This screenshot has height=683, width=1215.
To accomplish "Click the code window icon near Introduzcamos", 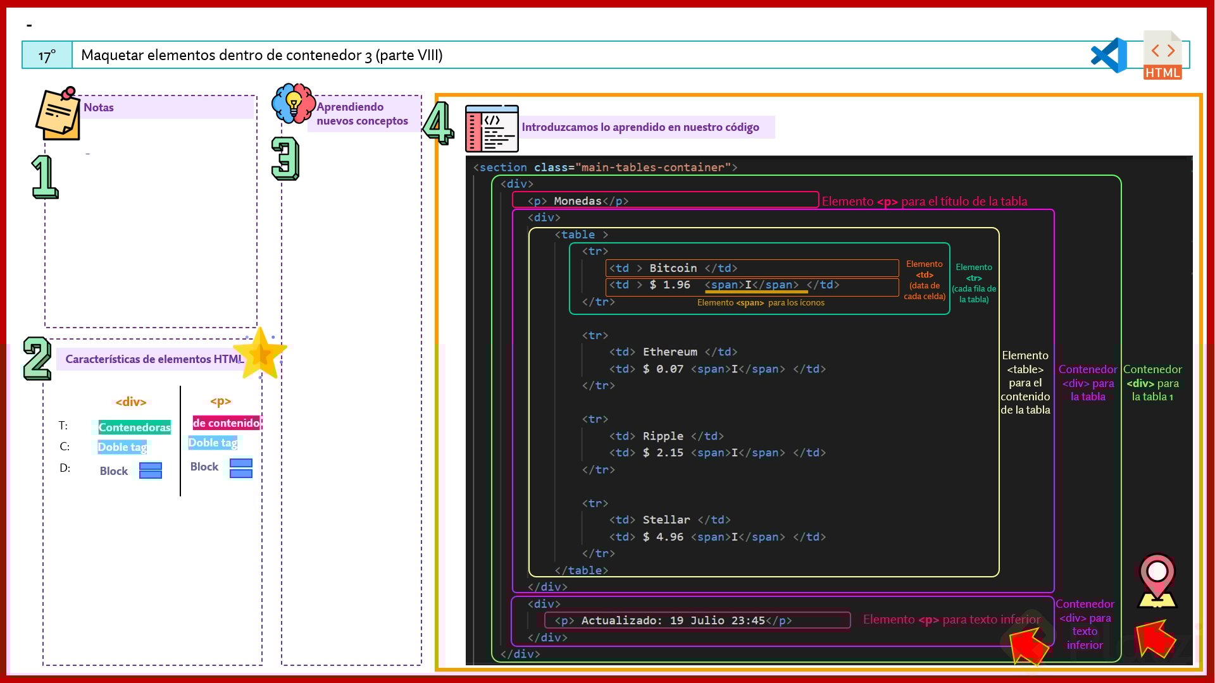I will tap(492, 128).
